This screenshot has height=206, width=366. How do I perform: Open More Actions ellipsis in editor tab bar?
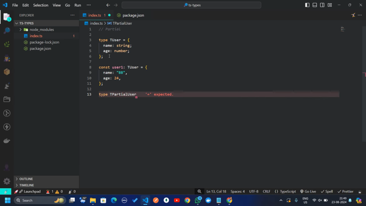pyautogui.click(x=360, y=15)
